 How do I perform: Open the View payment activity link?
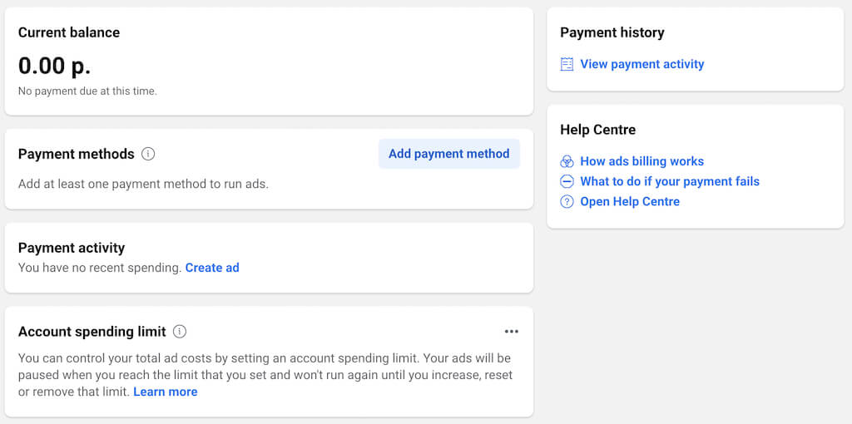(641, 64)
